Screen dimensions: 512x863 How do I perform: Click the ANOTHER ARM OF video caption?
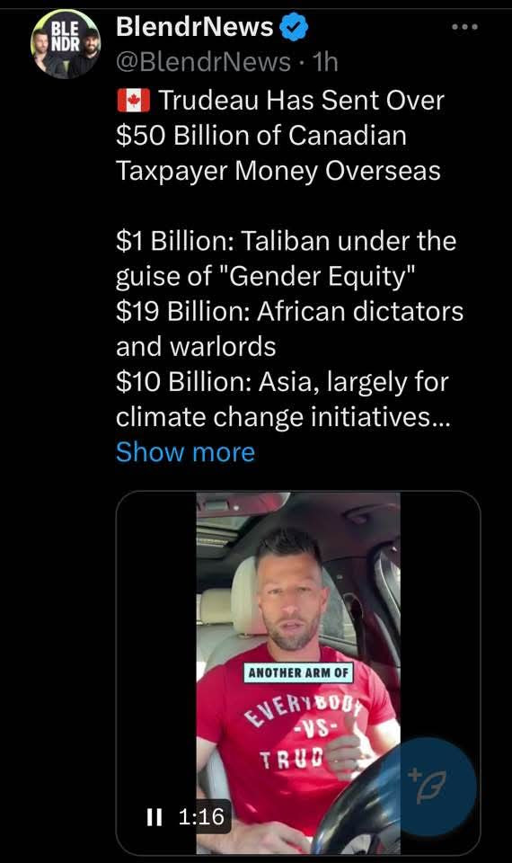pyautogui.click(x=298, y=672)
